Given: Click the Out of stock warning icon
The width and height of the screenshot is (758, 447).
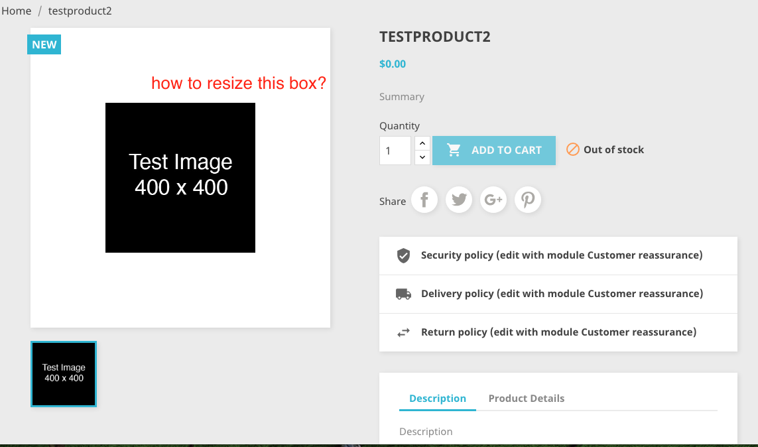Looking at the screenshot, I should (573, 150).
